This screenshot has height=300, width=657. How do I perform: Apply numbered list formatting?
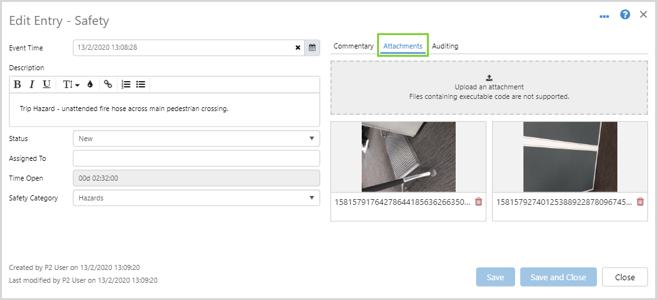tap(126, 84)
